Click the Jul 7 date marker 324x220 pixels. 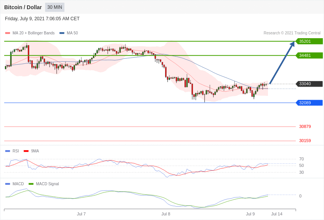tap(81, 214)
